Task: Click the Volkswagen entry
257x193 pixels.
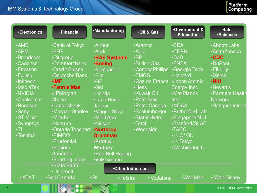Action: pyautogui.click(x=108, y=160)
